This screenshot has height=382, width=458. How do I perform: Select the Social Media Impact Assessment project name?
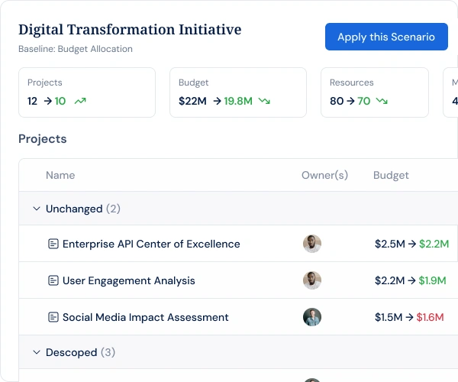(146, 317)
